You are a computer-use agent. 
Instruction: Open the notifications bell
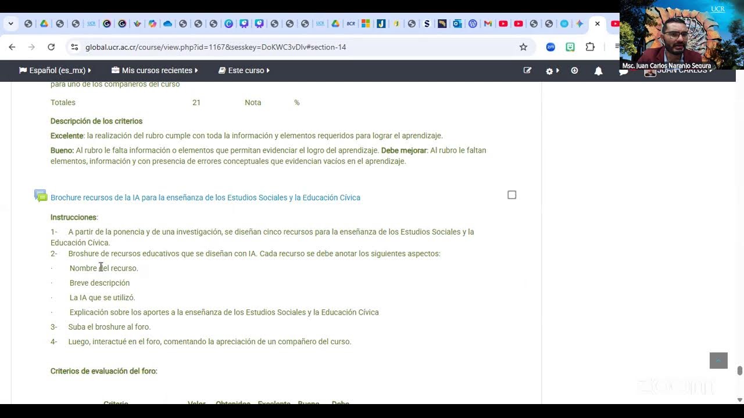pyautogui.click(x=598, y=71)
